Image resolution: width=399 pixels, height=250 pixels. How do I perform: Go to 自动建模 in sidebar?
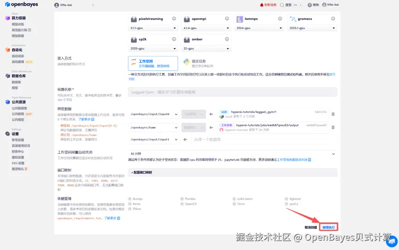pos(18,62)
